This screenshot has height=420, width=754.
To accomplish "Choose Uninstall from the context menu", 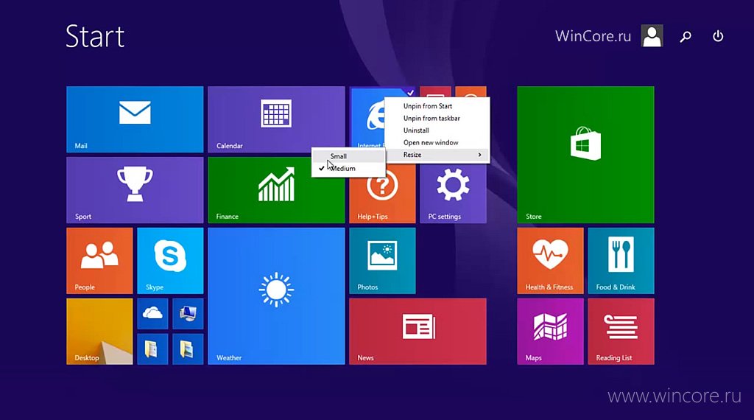I will tap(437, 130).
